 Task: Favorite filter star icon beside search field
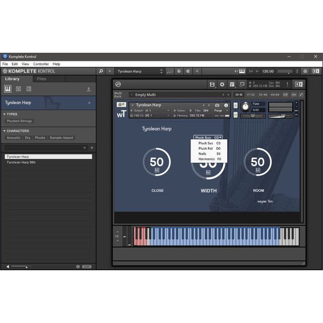point(92,147)
